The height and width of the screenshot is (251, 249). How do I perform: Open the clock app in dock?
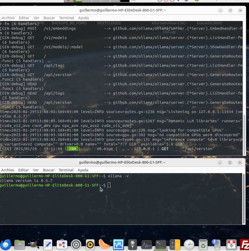coord(189,245)
